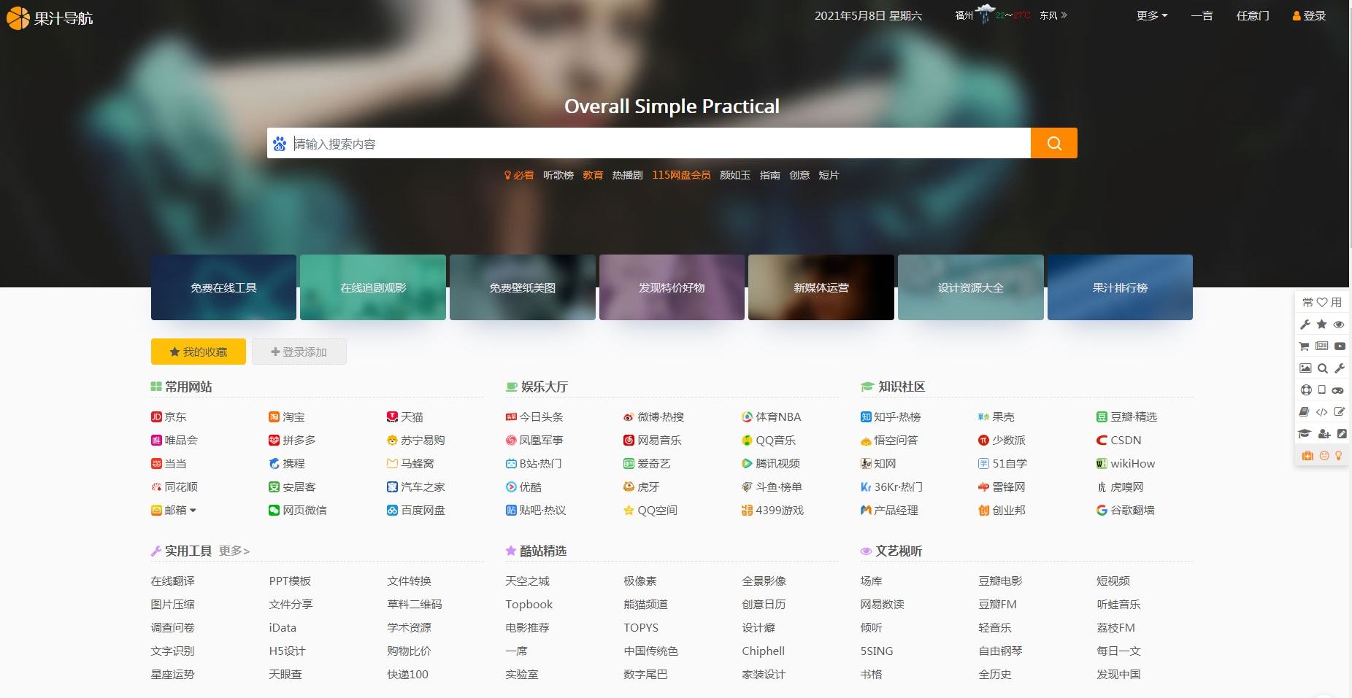Click the CSDN red C icon
This screenshot has width=1352, height=698.
(1102, 441)
